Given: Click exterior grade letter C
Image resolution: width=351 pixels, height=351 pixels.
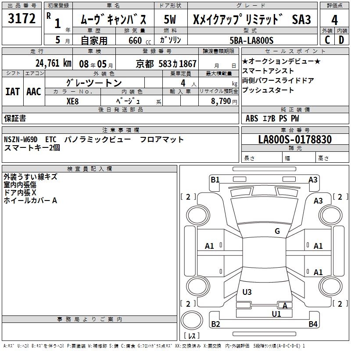Looking at the screenshot, I should point(327,40).
